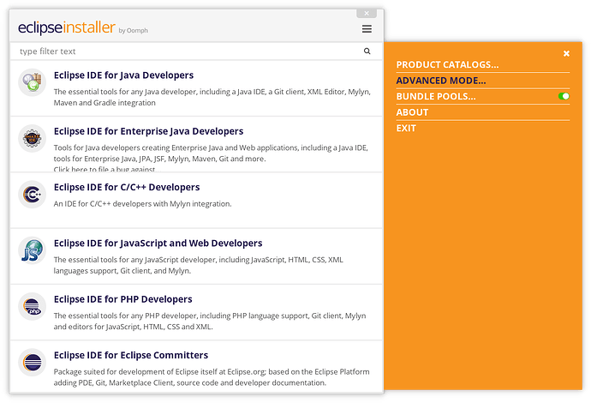
Task: Open Product Catalogs menu entry
Action: point(447,65)
